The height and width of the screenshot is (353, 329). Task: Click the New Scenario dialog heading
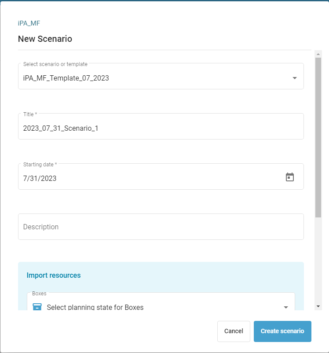point(45,39)
